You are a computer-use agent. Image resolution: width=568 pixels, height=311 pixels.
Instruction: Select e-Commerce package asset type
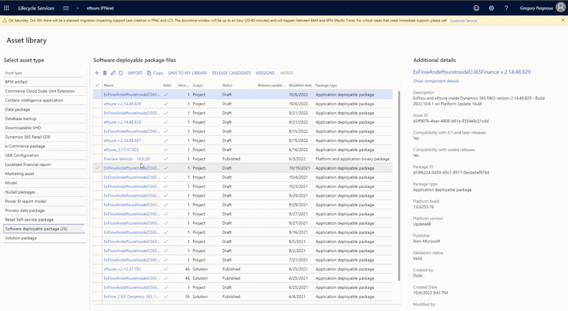[x=45, y=146]
